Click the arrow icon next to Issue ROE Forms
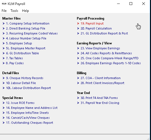The height and width of the screenshot is (140, 151). pyautogui.click(x=4, y=103)
